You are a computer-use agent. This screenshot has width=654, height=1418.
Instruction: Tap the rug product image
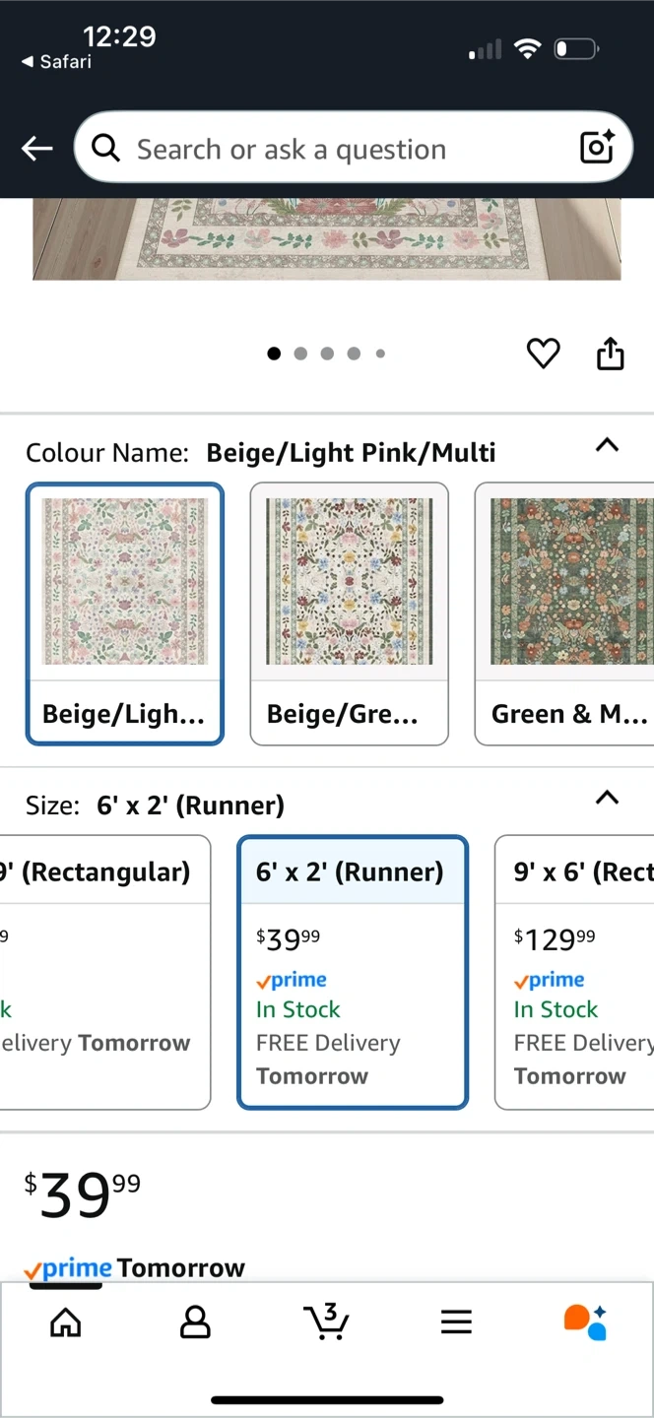point(326,239)
